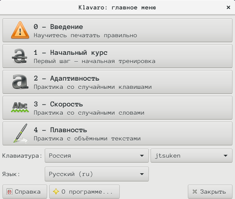Open the Россия keyboard country dropdown
Image resolution: width=235 pixels, height=199 pixels.
click(97, 156)
